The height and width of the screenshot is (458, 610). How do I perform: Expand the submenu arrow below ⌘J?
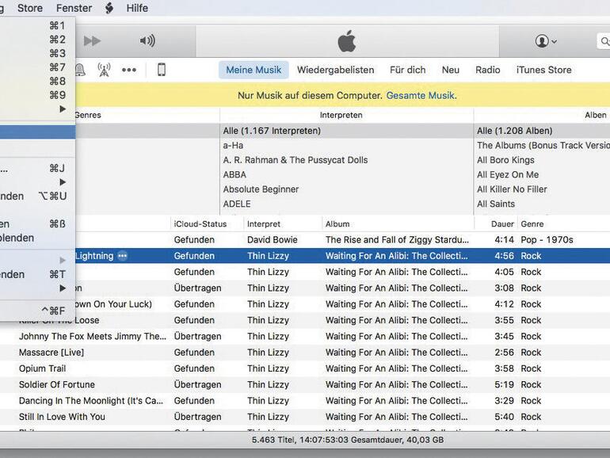tap(63, 182)
